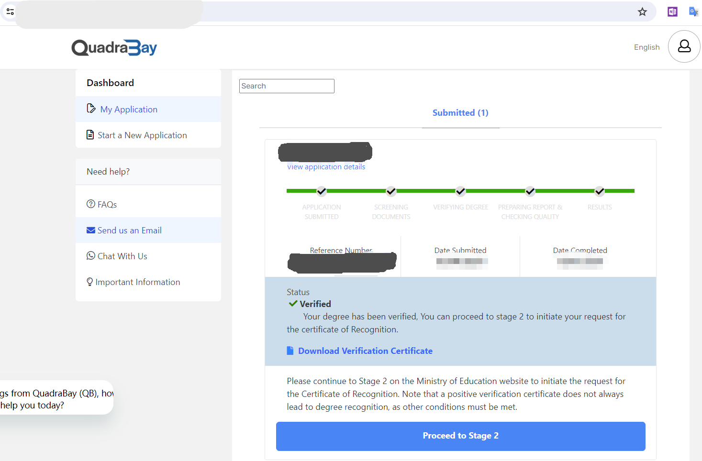Click the Proceed to Stage 2 button

pos(460,436)
